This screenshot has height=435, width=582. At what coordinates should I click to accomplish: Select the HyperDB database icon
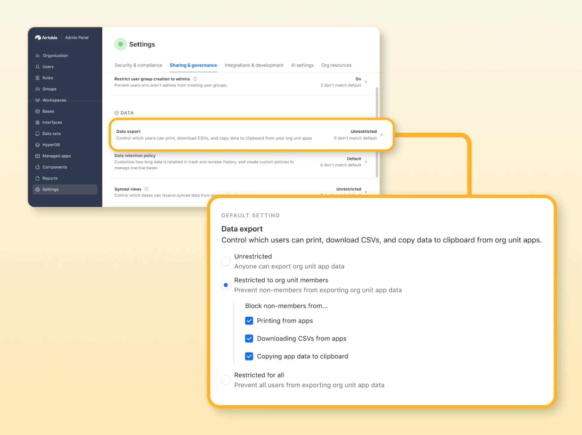(x=38, y=145)
